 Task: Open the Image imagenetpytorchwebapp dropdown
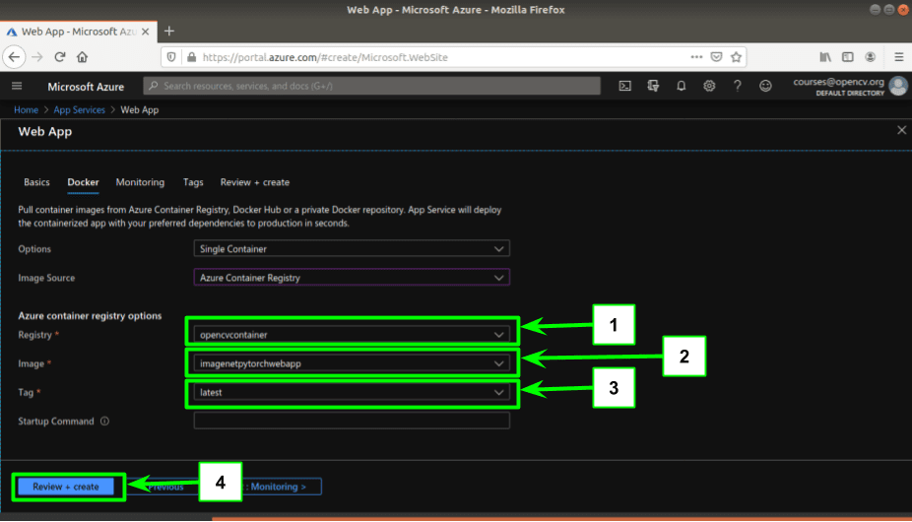pos(352,363)
